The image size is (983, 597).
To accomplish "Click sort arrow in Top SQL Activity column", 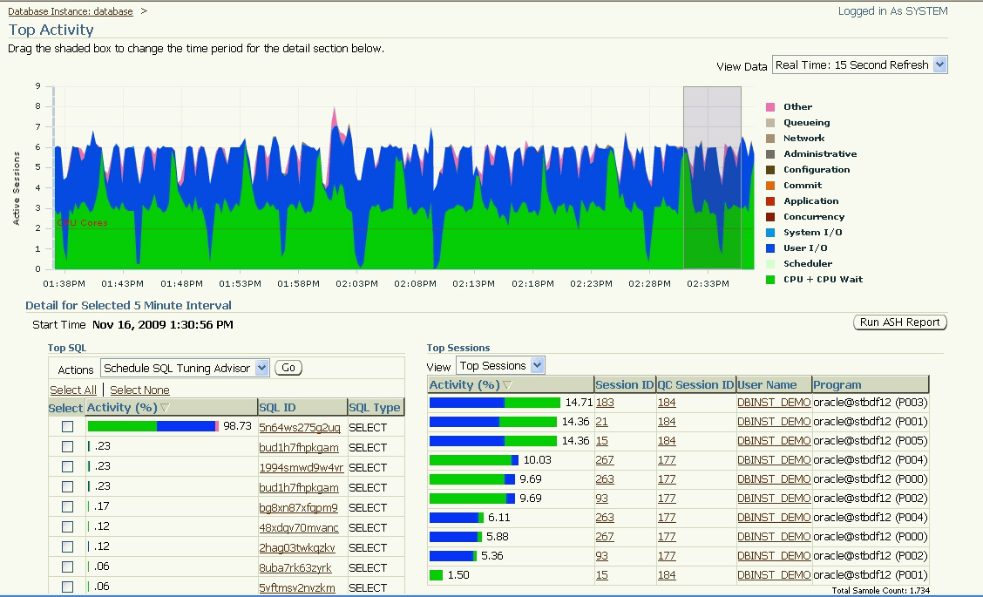I will coord(166,408).
